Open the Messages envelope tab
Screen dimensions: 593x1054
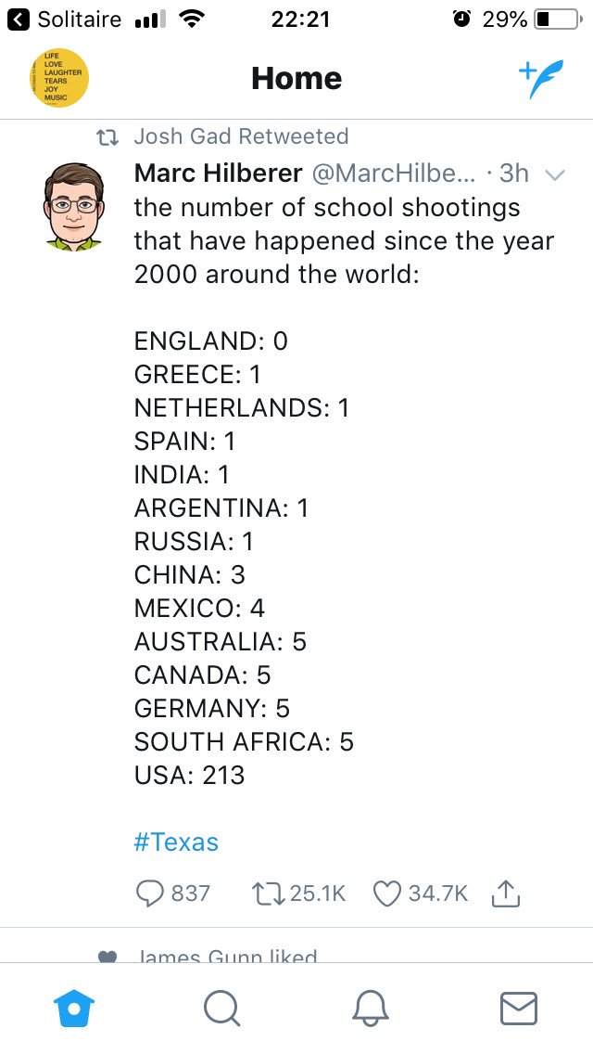(519, 1009)
